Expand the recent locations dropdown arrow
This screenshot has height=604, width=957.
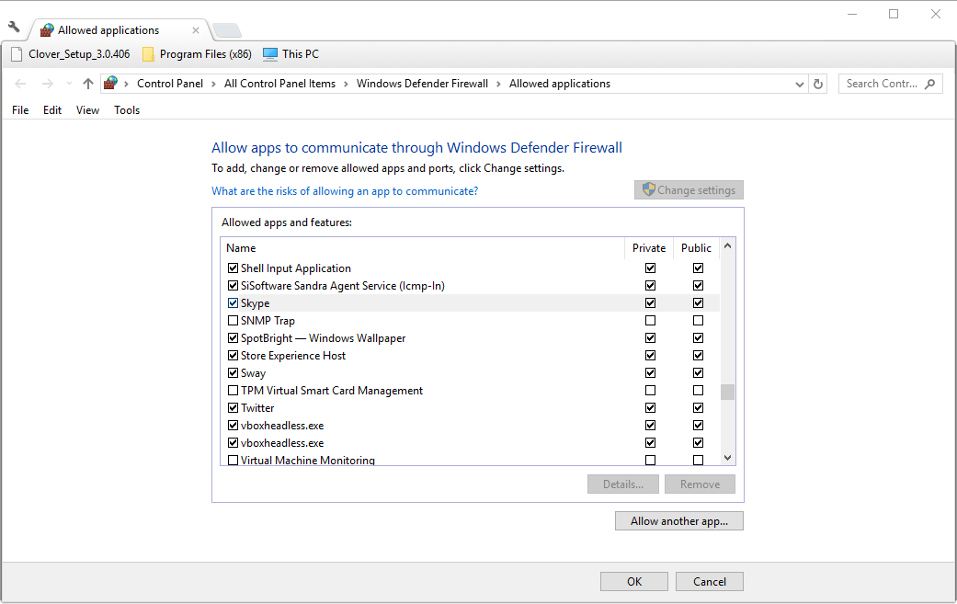point(69,84)
